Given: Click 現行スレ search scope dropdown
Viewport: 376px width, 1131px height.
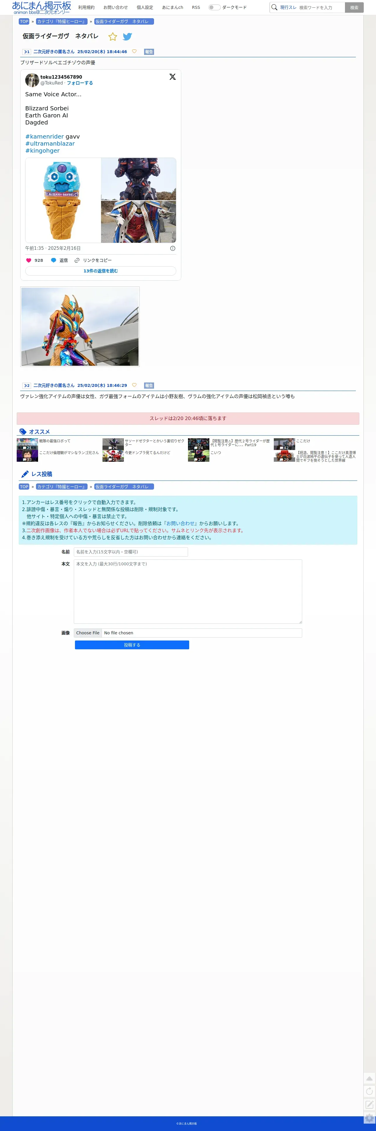Looking at the screenshot, I should tap(288, 7).
